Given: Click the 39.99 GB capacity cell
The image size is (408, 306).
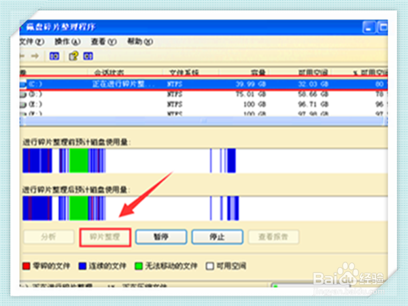Looking at the screenshot, I should (251, 84).
